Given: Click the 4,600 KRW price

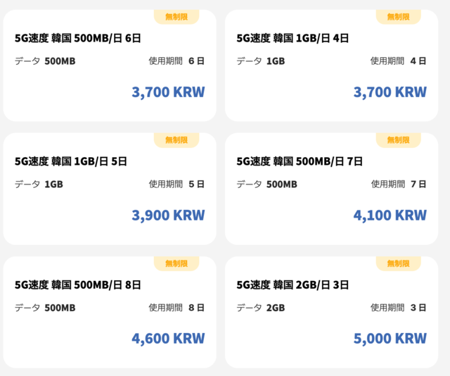Looking at the screenshot, I should [168, 339].
